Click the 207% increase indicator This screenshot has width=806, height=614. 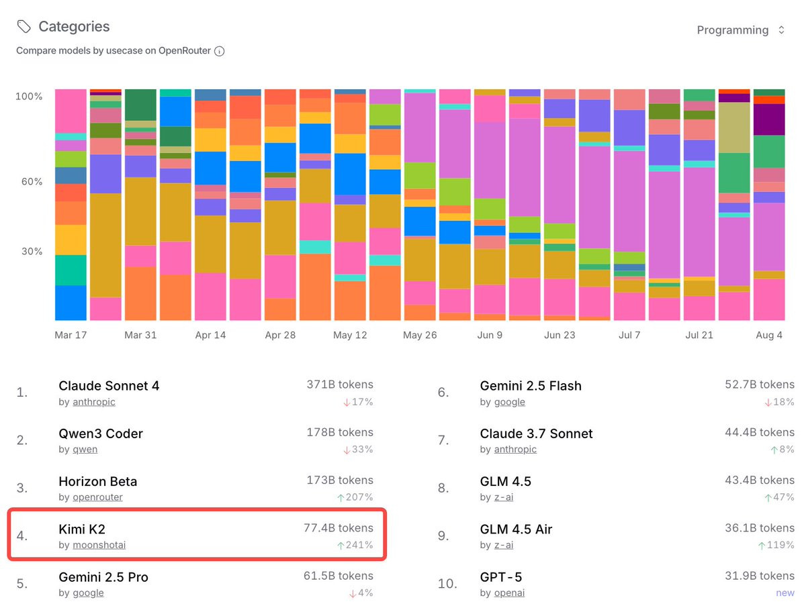pyautogui.click(x=355, y=497)
